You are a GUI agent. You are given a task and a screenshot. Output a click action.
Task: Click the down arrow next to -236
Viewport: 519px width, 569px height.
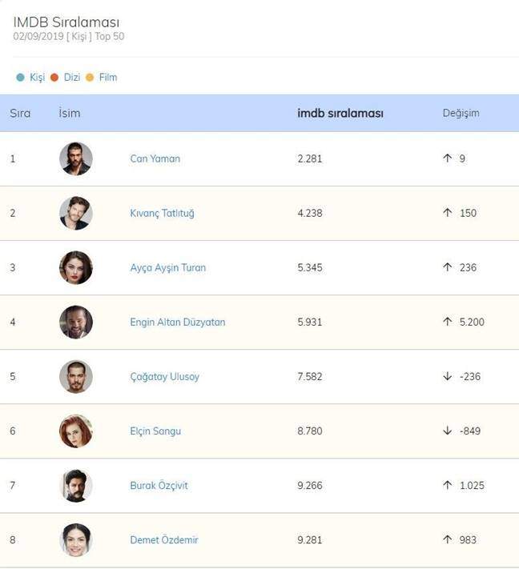(x=448, y=376)
